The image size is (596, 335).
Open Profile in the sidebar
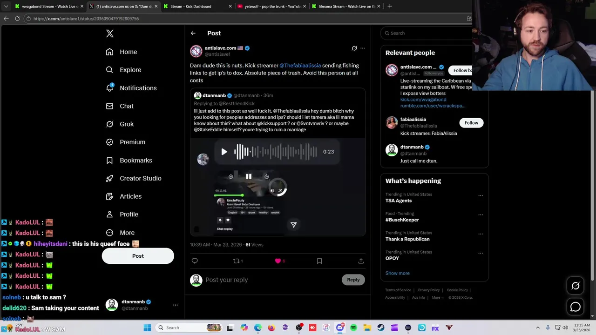(122, 214)
